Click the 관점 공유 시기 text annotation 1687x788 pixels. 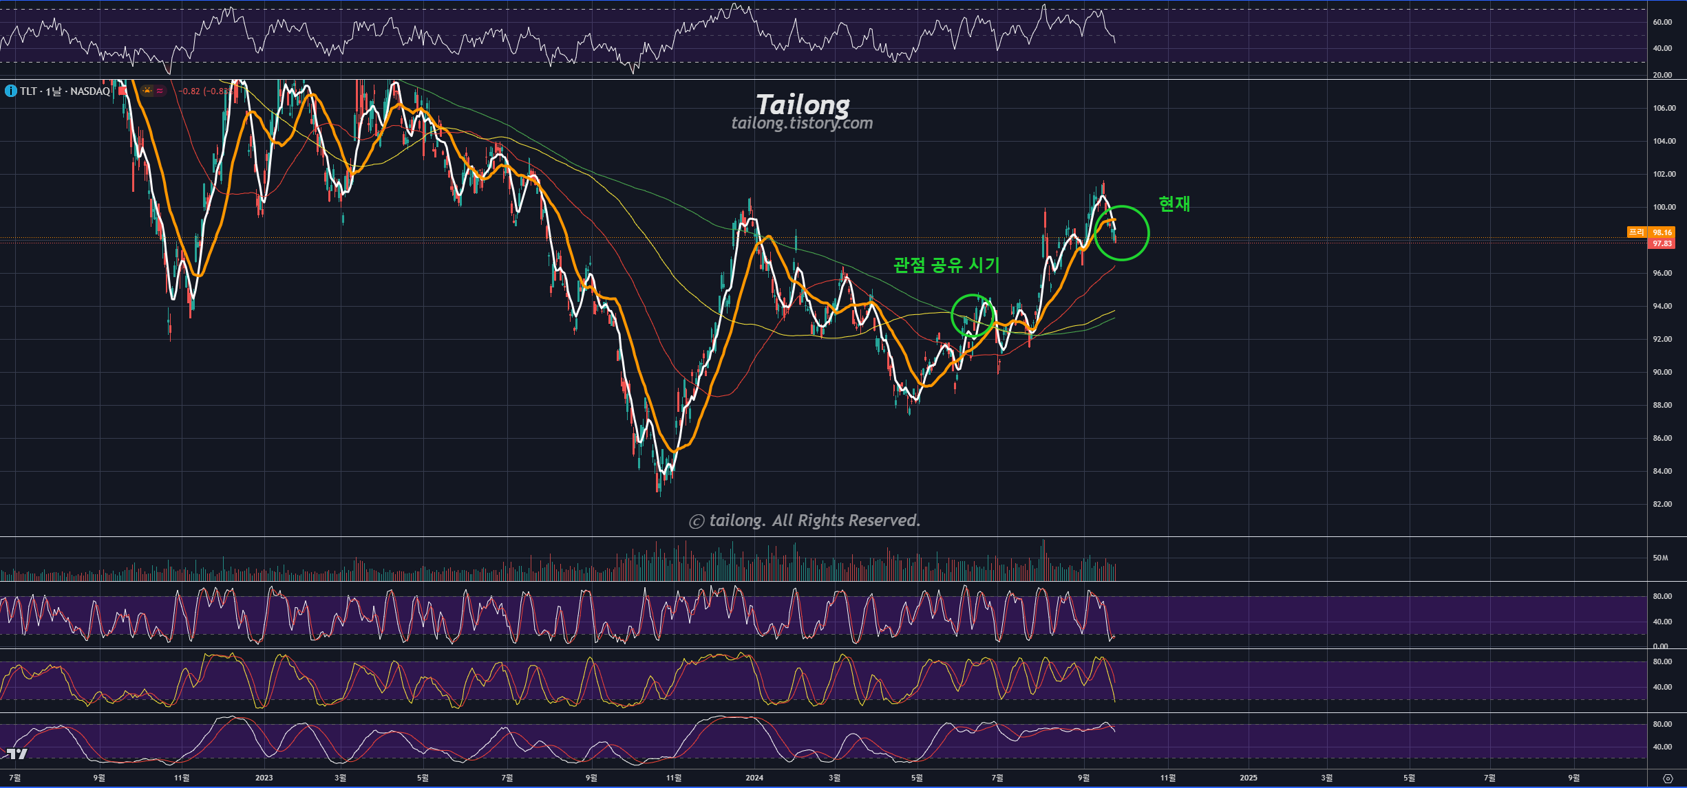[946, 265]
